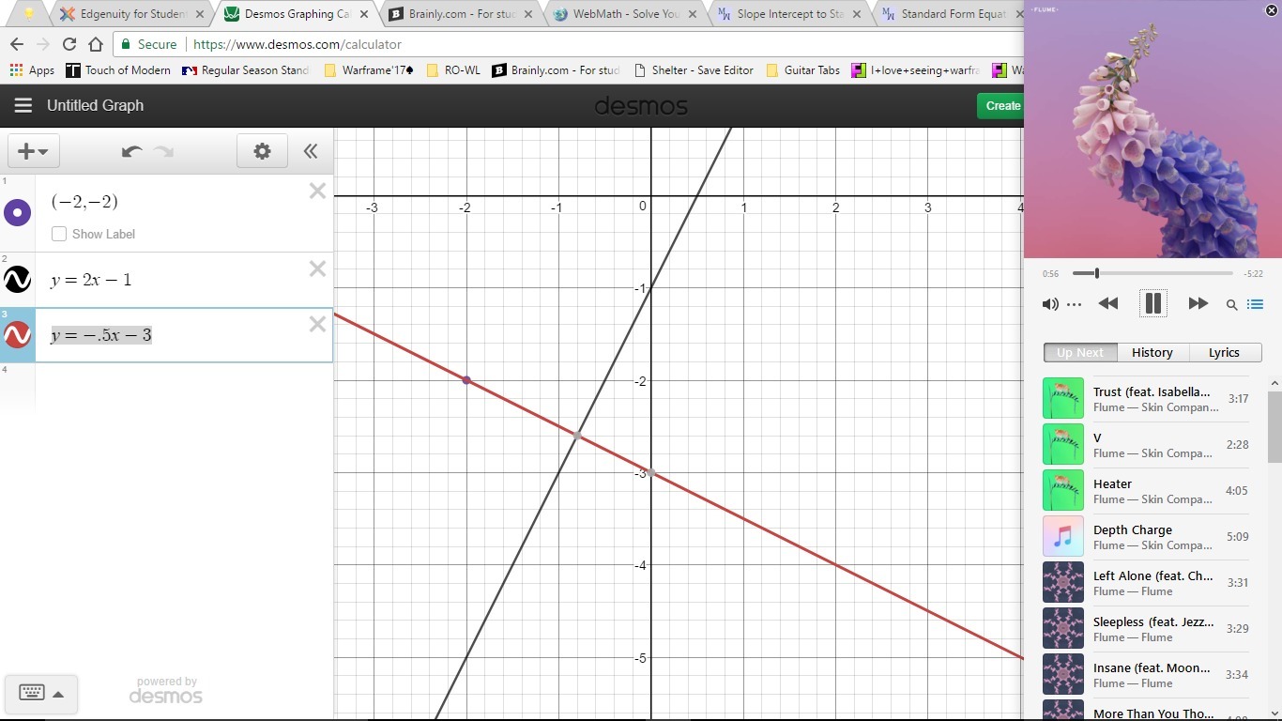Viewport: 1282px width, 721px height.
Task: Close the WebMath tab
Action: tap(693, 14)
